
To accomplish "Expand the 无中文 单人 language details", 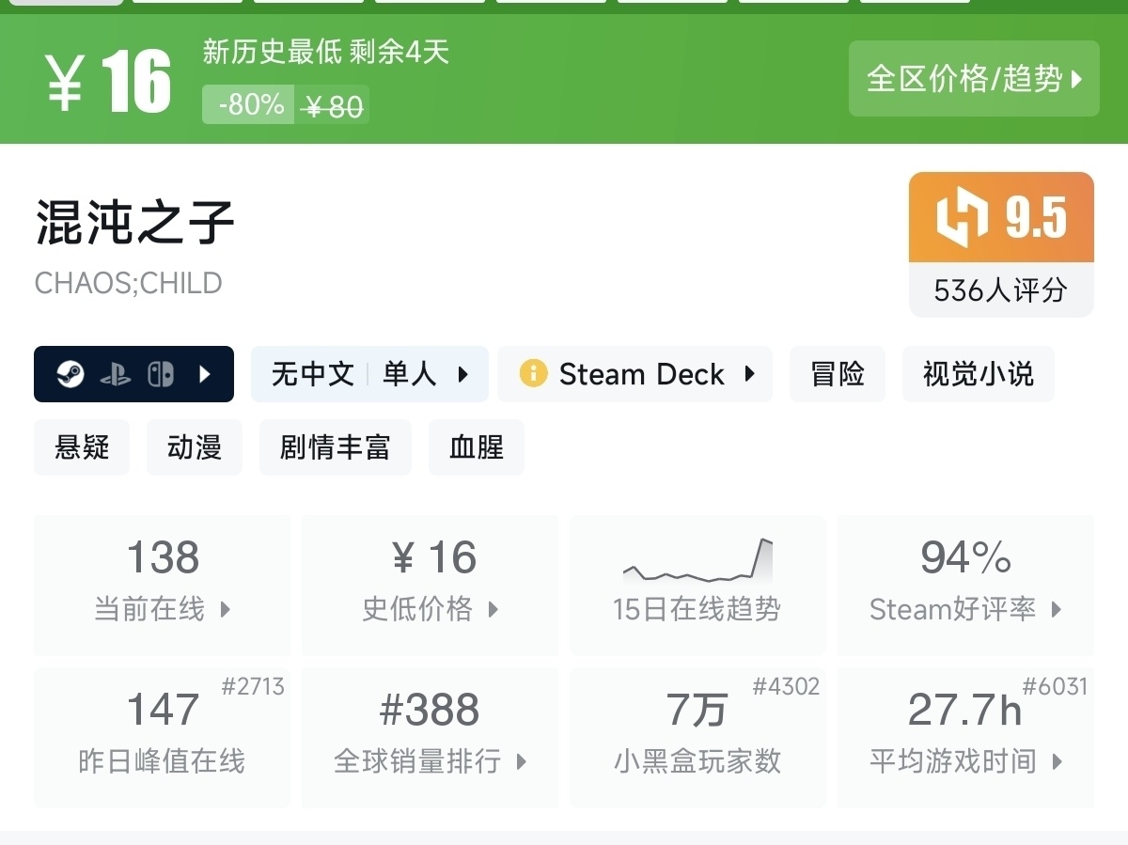I will tap(368, 374).
